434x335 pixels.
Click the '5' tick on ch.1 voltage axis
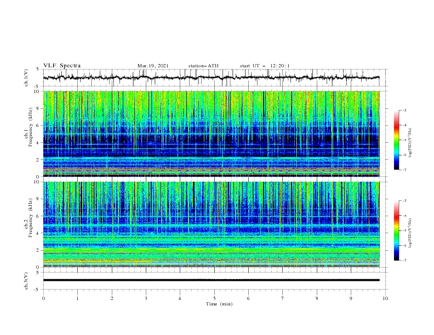pos(39,70)
